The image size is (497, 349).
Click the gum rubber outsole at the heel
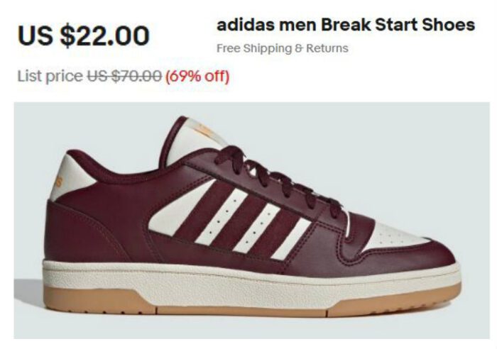(95, 299)
